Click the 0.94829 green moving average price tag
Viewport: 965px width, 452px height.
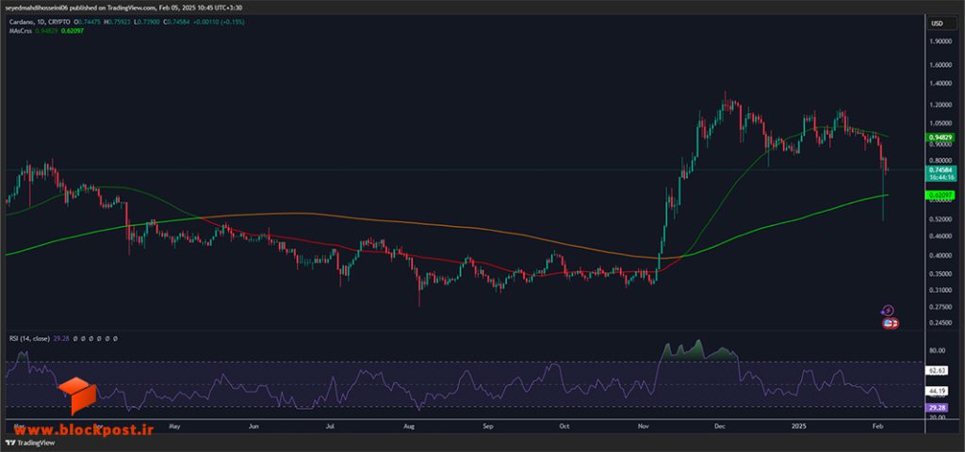(x=940, y=137)
